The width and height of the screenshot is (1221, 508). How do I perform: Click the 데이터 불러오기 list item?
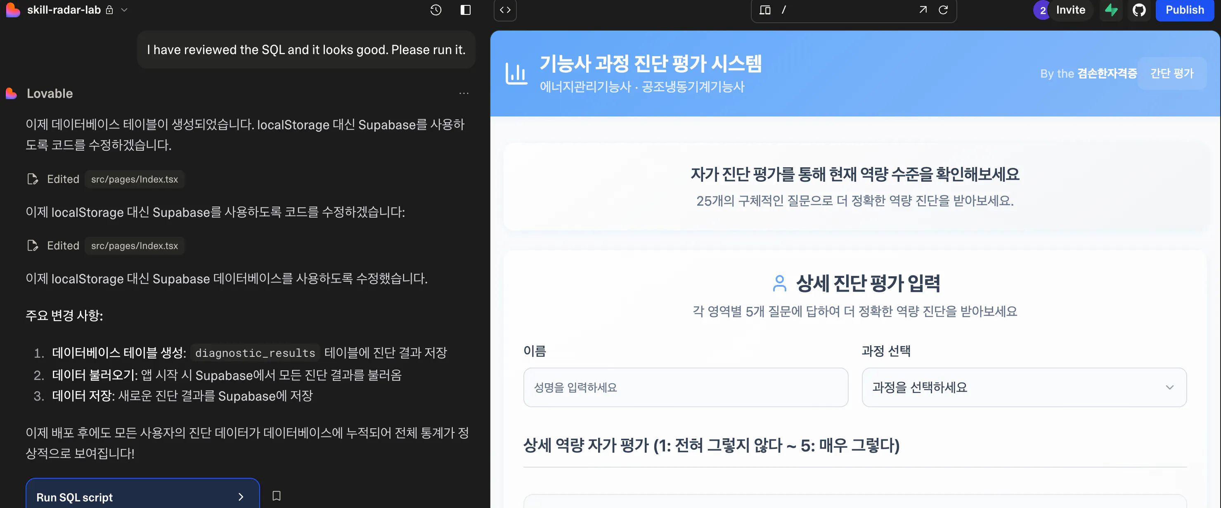(227, 375)
